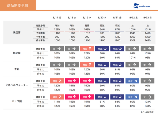
Task: Click ミネラルウォーター 特需 up-arrow badge for 8/18
Action: coord(71,81)
